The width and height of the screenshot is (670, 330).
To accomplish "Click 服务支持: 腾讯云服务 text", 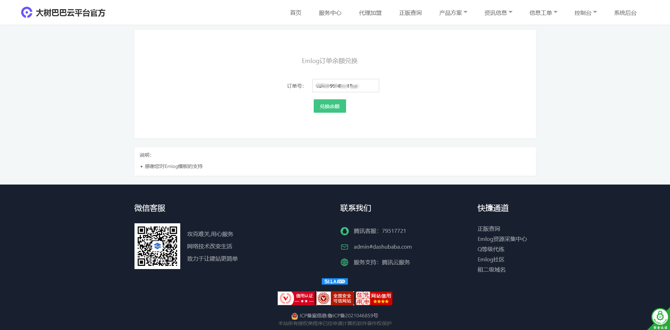I will pos(382,262).
